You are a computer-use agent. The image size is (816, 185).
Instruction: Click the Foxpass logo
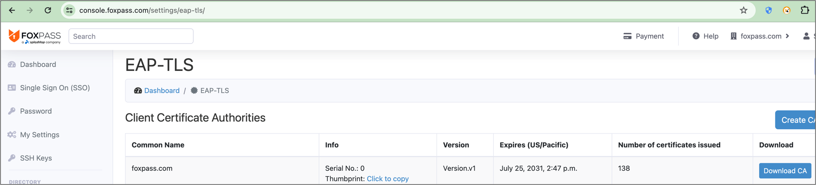point(35,36)
